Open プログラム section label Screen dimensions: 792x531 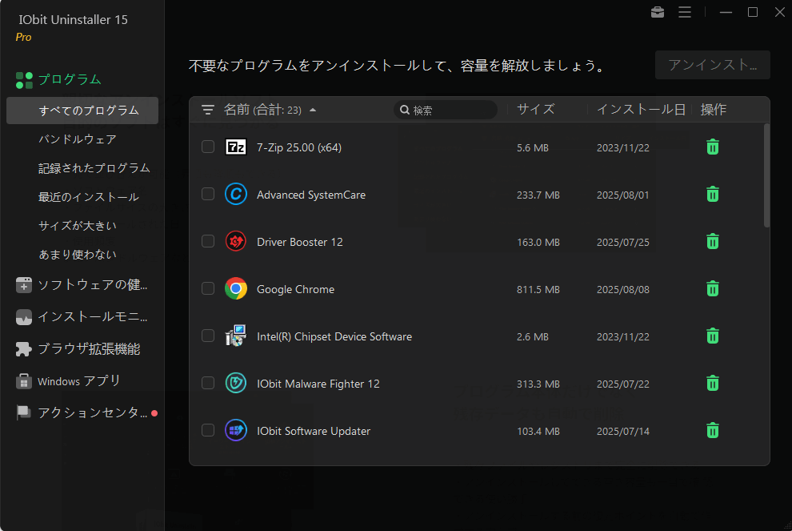pyautogui.click(x=70, y=79)
